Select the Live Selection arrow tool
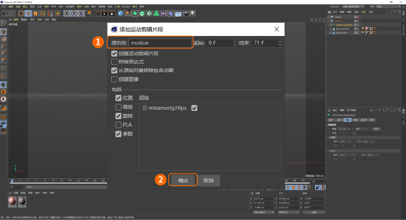406x220 pixels. pos(21,13)
